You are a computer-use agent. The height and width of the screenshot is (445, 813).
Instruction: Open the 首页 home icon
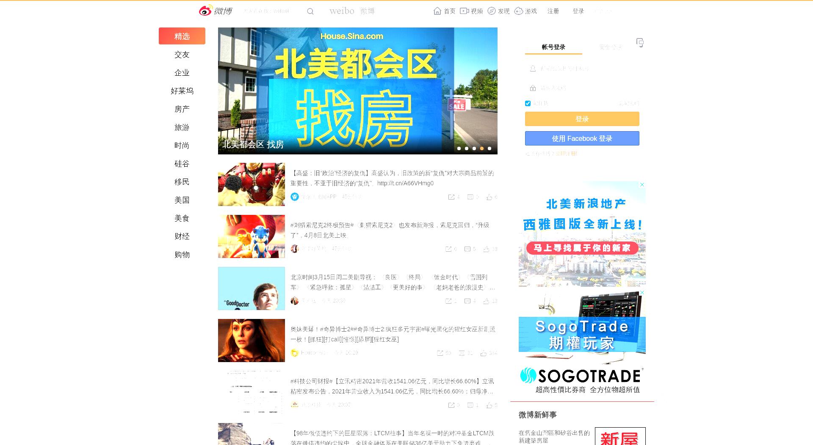437,11
